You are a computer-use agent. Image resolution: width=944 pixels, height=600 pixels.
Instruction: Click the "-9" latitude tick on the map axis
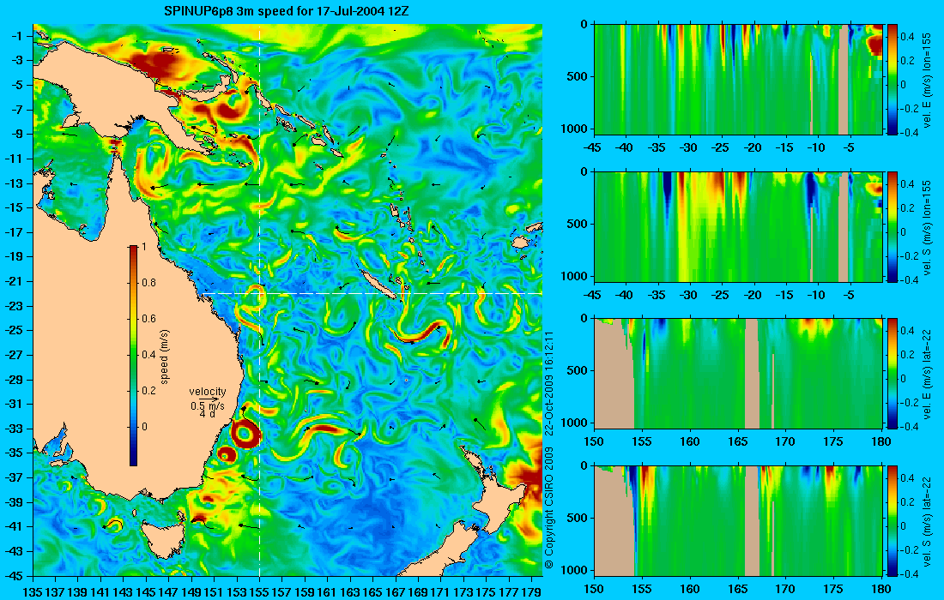click(18, 134)
